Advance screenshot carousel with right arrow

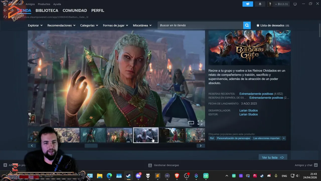(x=201, y=146)
